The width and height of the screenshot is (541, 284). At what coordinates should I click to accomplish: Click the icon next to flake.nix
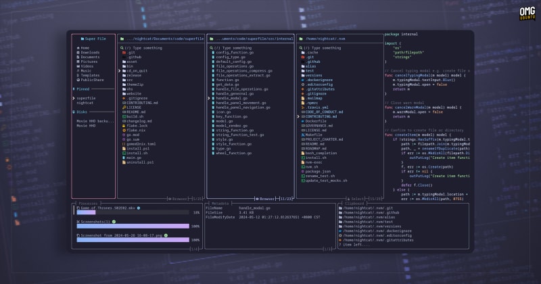pyautogui.click(x=122, y=129)
